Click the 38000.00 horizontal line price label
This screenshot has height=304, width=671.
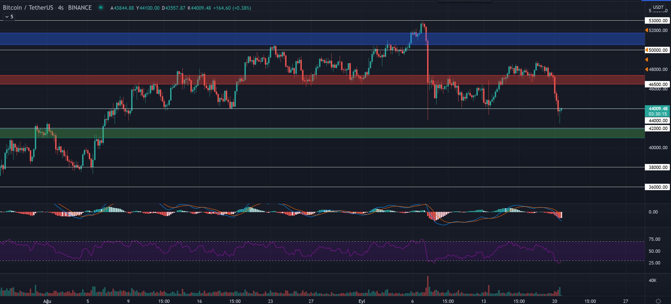tap(657, 167)
